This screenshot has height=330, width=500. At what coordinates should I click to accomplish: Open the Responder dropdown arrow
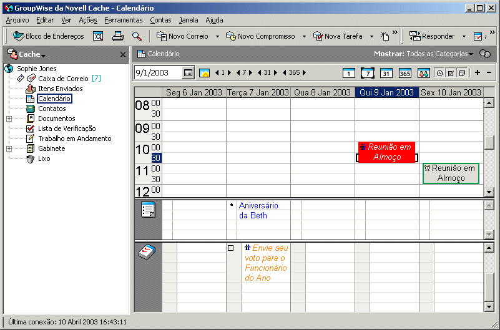464,37
